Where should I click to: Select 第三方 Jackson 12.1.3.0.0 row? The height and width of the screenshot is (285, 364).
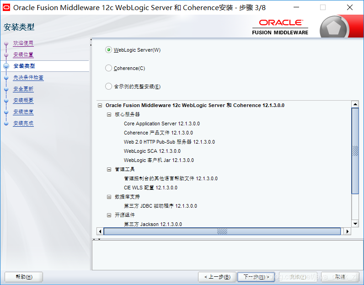point(153,224)
